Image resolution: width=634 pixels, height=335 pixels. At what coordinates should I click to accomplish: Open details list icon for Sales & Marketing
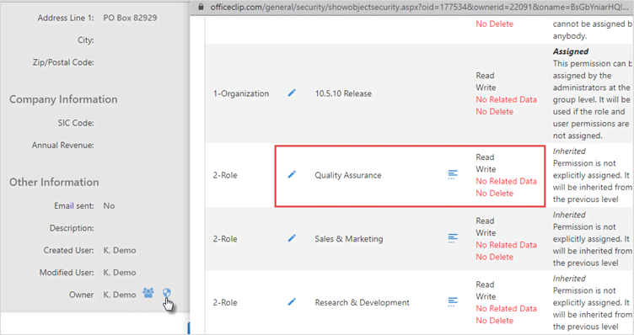(x=453, y=238)
